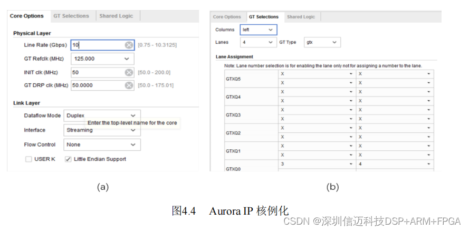This screenshot has width=469, height=231.
Task: Clear the GT DRP clk field icon
Action: (129, 85)
